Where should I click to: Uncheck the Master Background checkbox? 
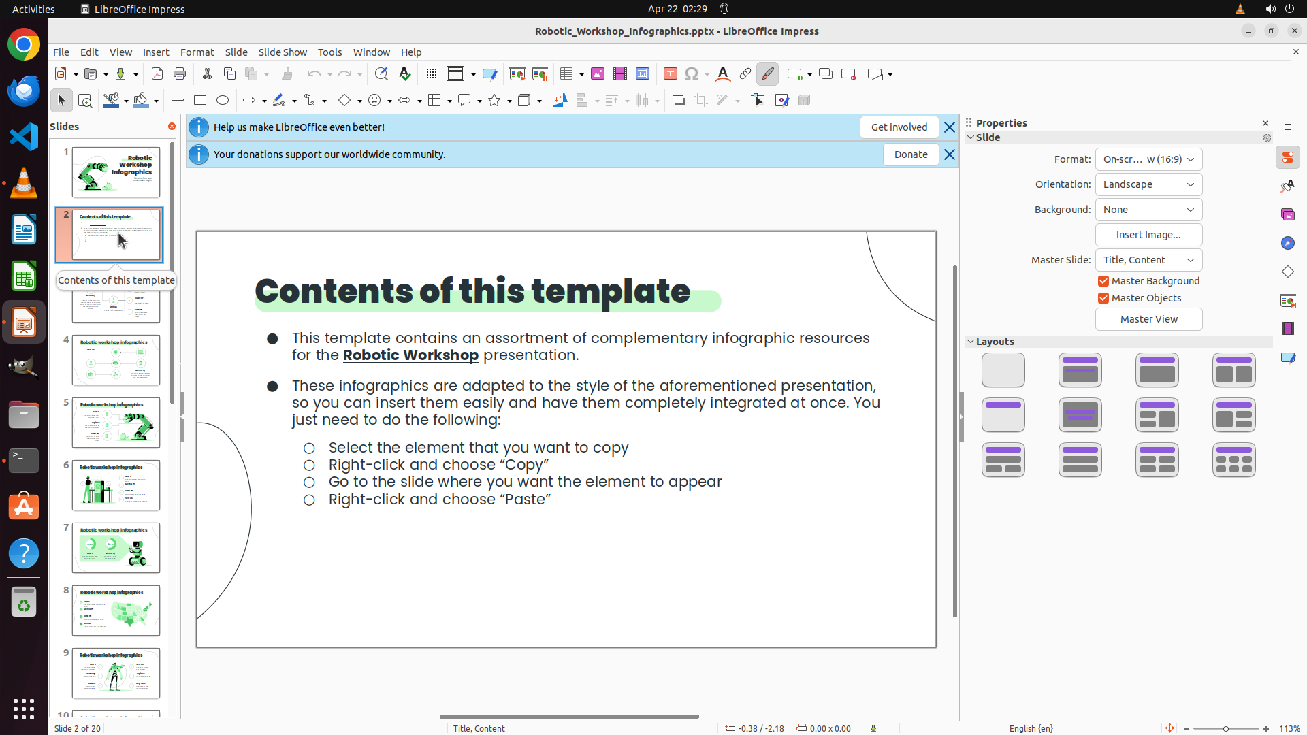(x=1103, y=281)
